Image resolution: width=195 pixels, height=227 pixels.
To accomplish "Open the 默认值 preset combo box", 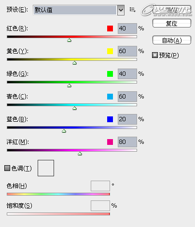I will tap(79, 10).
